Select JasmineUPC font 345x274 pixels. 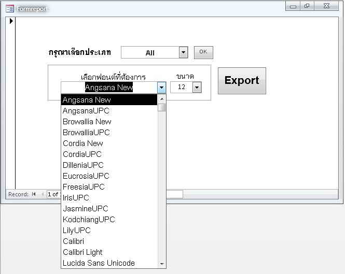[109, 209]
